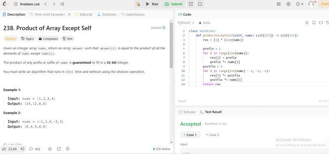Dislike the problem with thumbs-down icon
This screenshot has width=329, height=154.
click(23, 149)
